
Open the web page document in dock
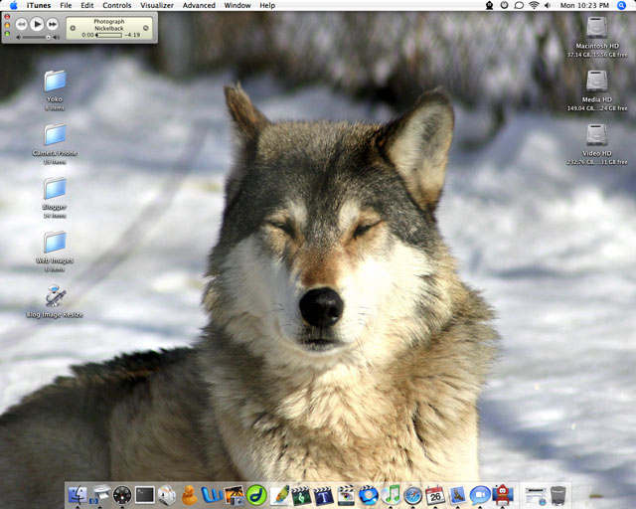[536, 496]
